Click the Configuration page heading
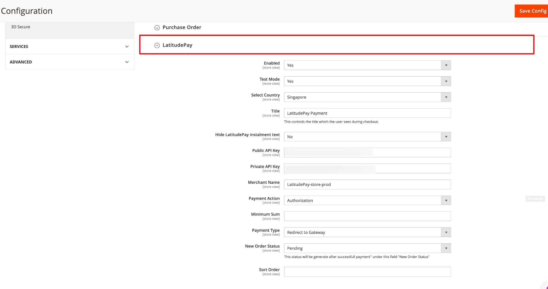 (27, 11)
